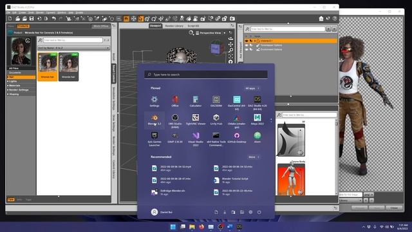Open DazCentral from pinned apps
This screenshot has width=412, height=232.
pyautogui.click(x=236, y=102)
